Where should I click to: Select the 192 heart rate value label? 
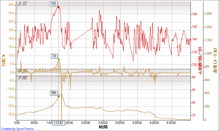[53, 4]
